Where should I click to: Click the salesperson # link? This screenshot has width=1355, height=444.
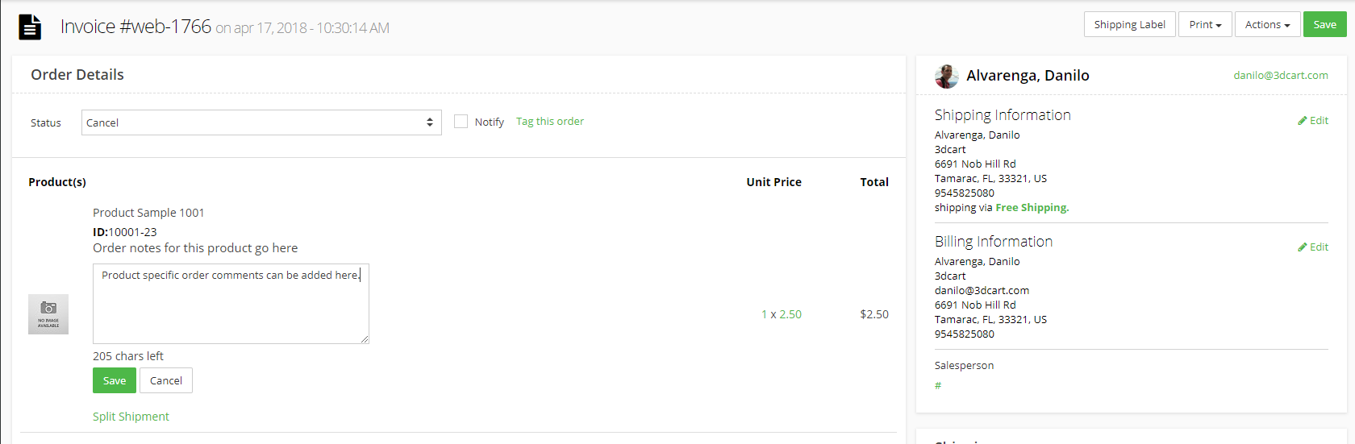click(938, 385)
